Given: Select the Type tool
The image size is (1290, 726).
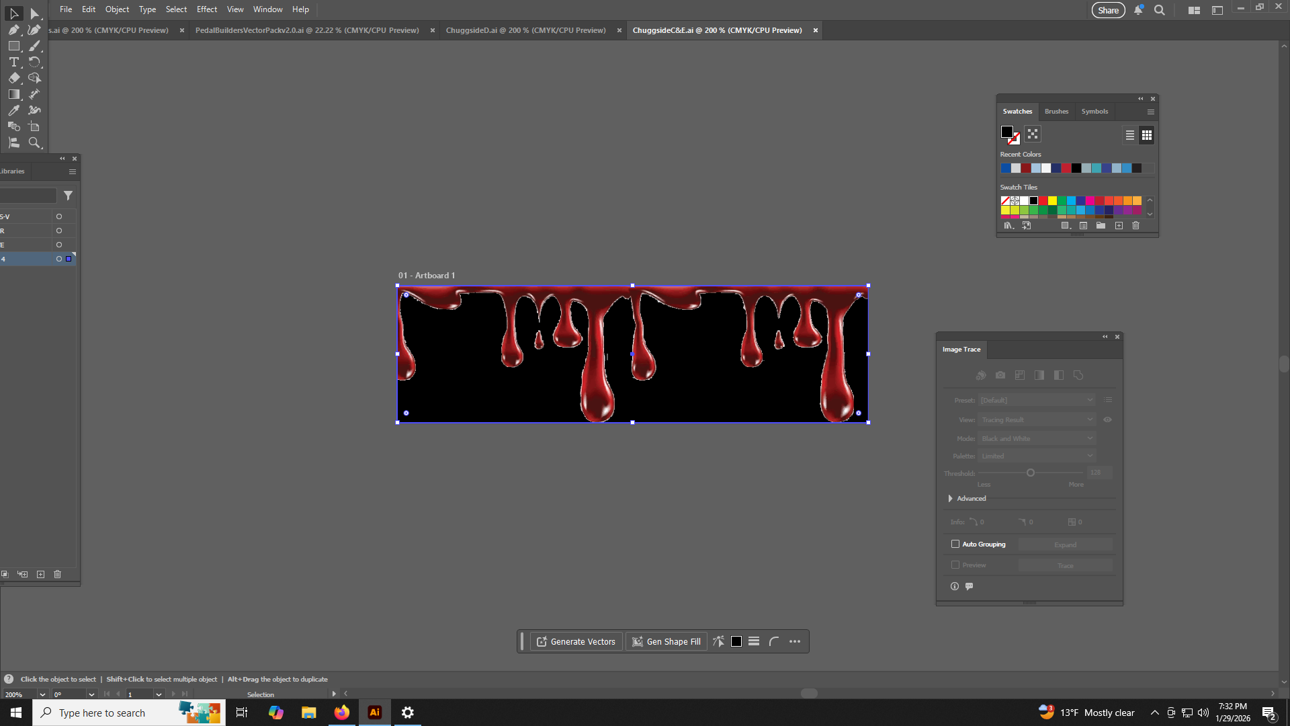Looking at the screenshot, I should [13, 62].
